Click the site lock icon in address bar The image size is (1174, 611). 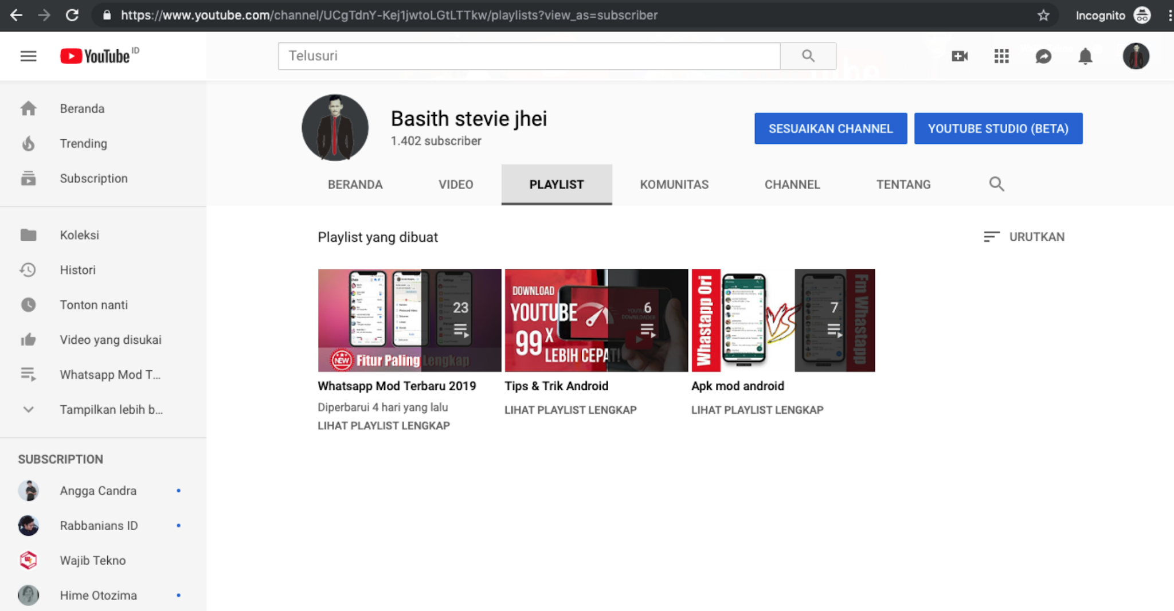pos(107,15)
